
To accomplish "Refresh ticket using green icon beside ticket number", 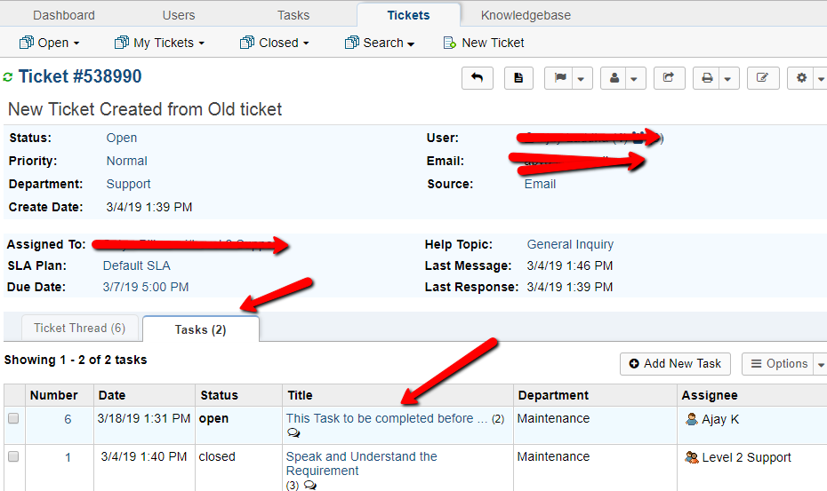I will tap(9, 77).
